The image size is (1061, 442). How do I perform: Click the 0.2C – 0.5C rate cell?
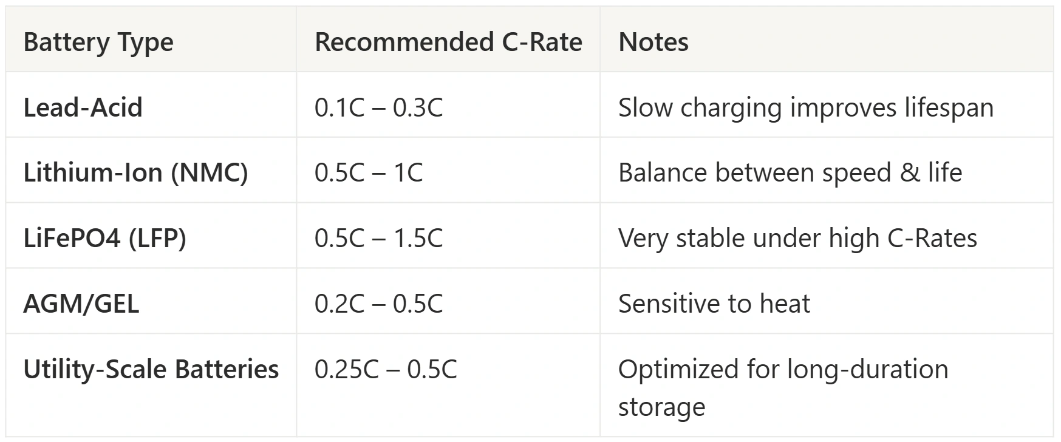coord(378,304)
